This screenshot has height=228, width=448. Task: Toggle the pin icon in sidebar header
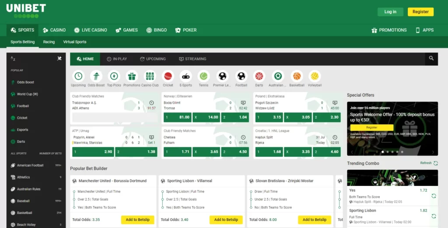[x=59, y=59]
